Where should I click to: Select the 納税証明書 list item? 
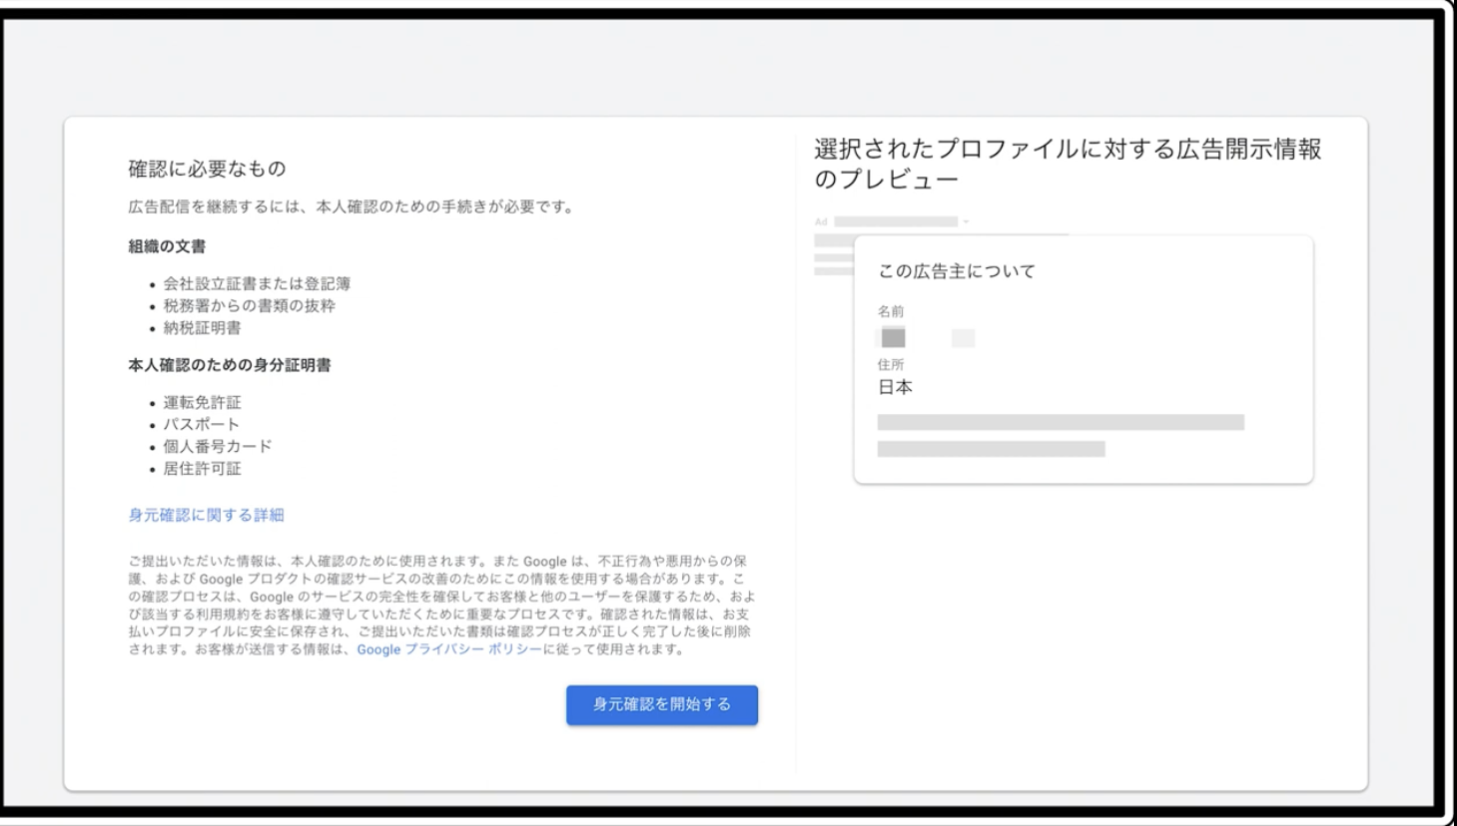(x=202, y=328)
